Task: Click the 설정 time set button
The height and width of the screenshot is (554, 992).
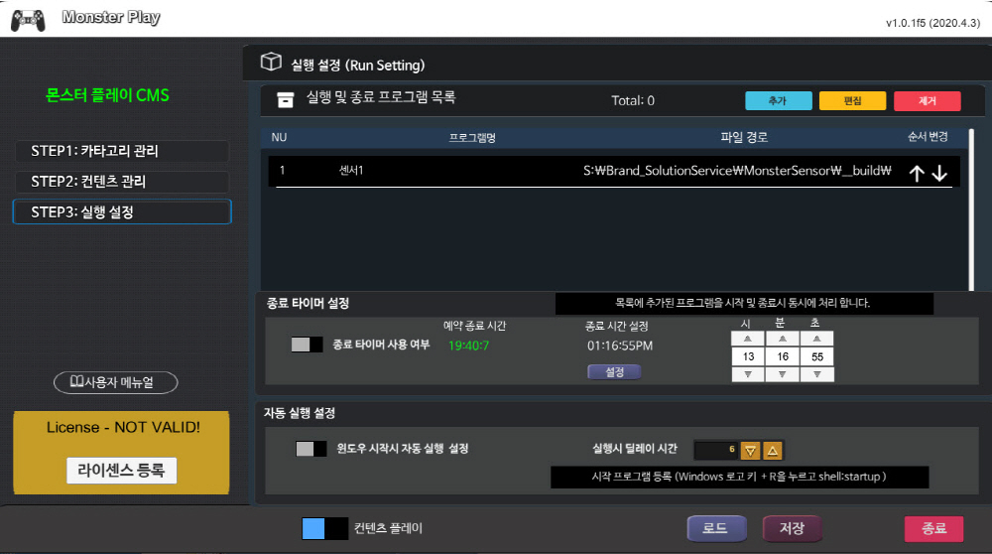Action: (614, 371)
